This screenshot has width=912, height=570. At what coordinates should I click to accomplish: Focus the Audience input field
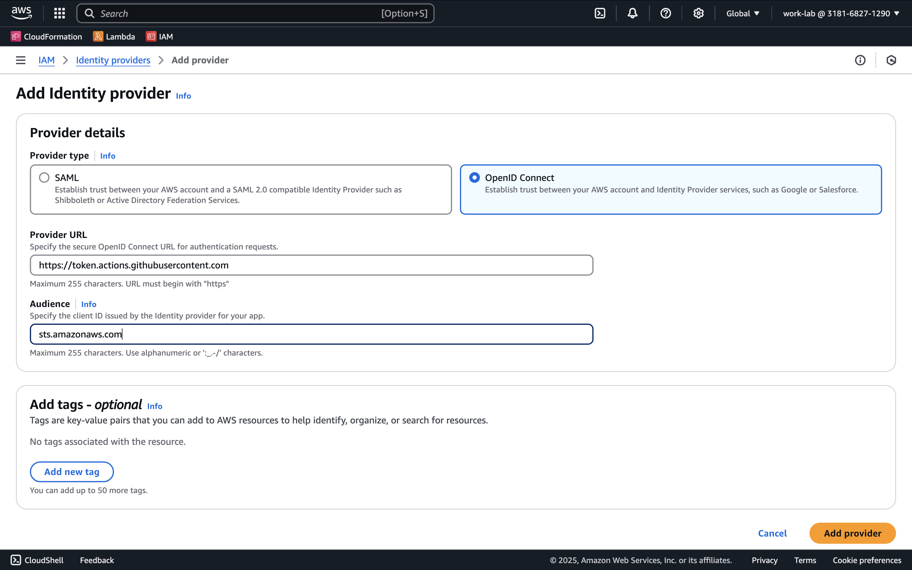pyautogui.click(x=311, y=334)
